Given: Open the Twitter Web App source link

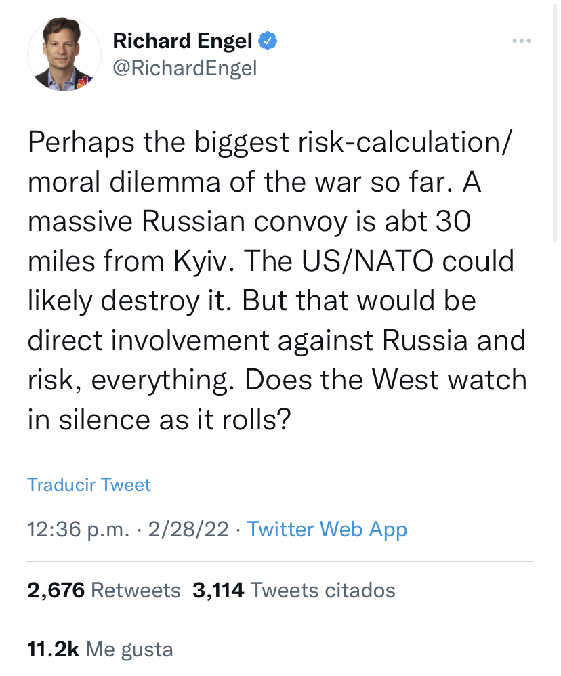Looking at the screenshot, I should (327, 529).
